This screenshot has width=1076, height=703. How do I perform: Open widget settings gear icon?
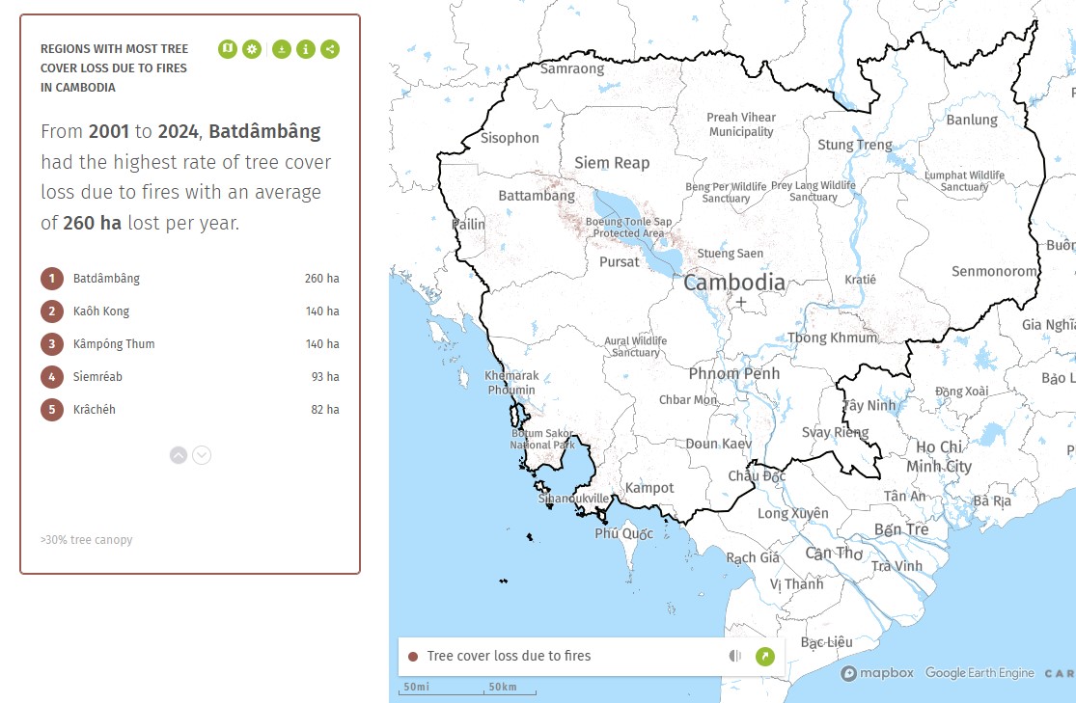[252, 49]
